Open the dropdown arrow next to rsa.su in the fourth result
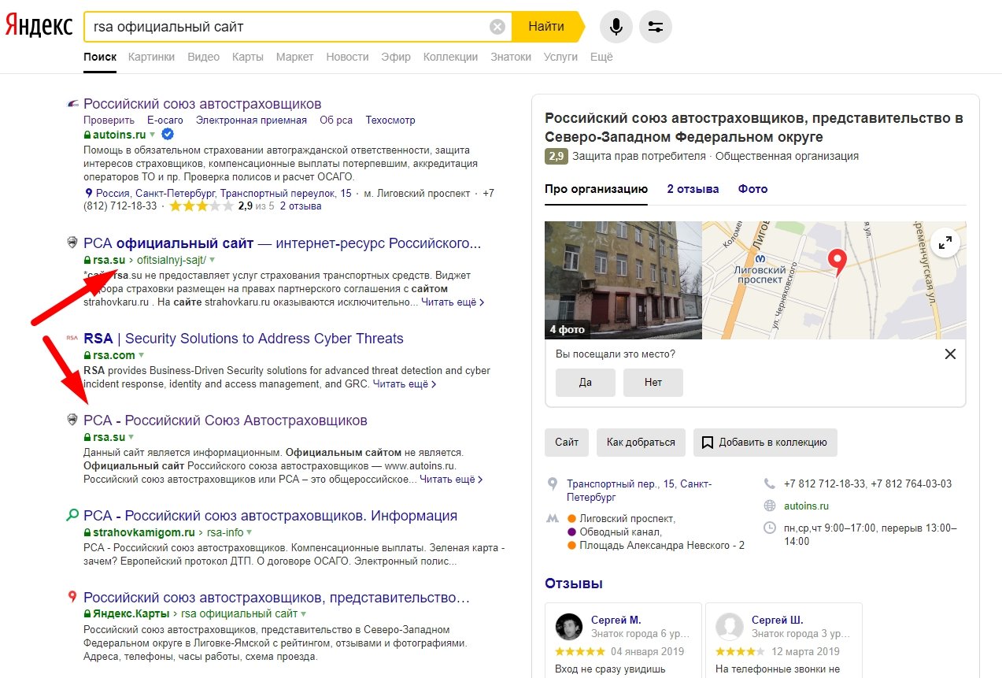The width and height of the screenshot is (1002, 678). pyautogui.click(x=131, y=437)
